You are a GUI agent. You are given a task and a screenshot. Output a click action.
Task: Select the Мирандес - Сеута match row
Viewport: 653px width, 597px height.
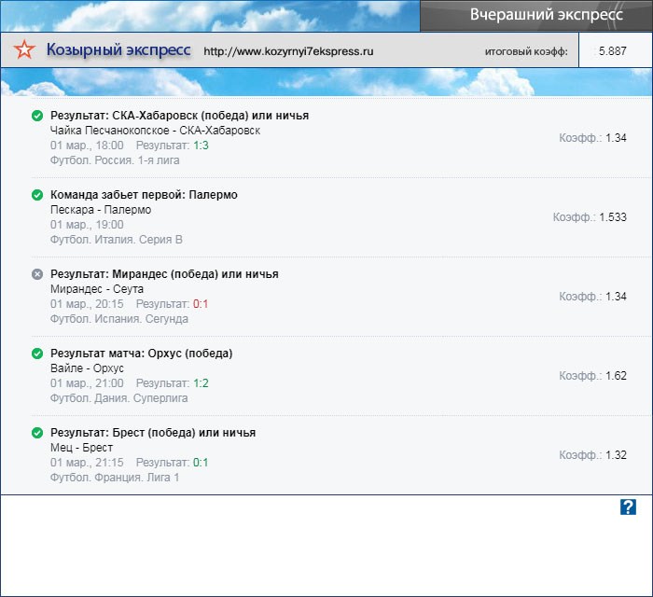(x=97, y=289)
